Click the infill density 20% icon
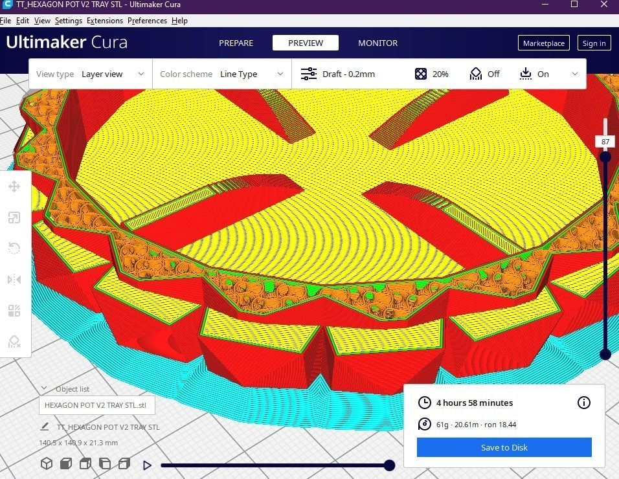Image resolution: width=619 pixels, height=479 pixels. 421,74
